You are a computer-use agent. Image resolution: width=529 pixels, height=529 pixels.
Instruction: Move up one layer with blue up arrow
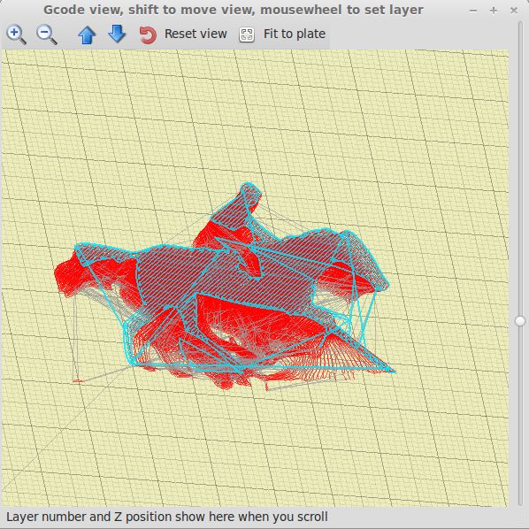tap(87, 34)
